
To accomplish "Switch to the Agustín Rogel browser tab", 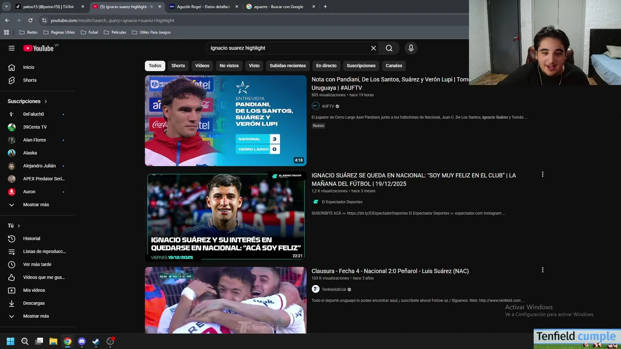I will (x=204, y=7).
